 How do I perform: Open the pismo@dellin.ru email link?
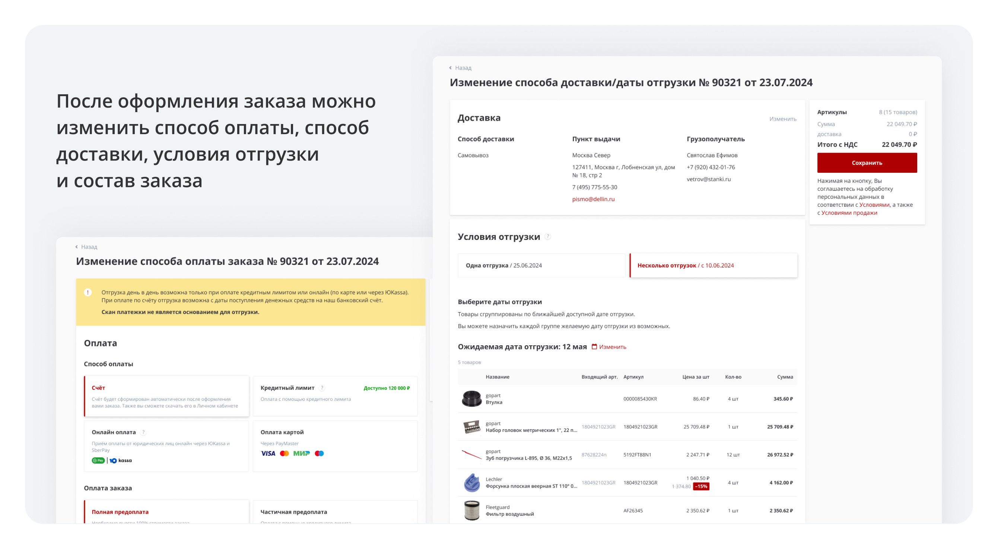(x=593, y=199)
